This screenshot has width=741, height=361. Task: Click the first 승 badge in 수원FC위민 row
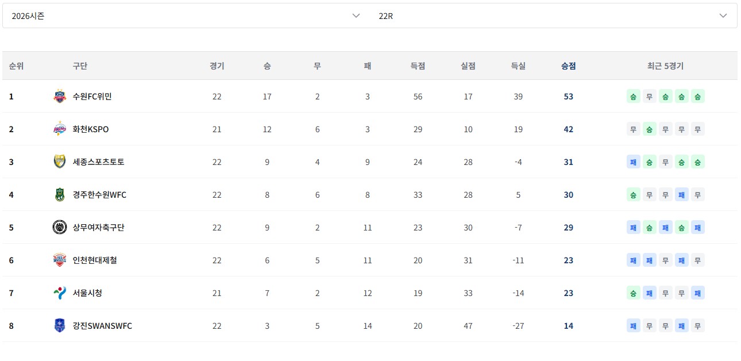pyautogui.click(x=633, y=96)
